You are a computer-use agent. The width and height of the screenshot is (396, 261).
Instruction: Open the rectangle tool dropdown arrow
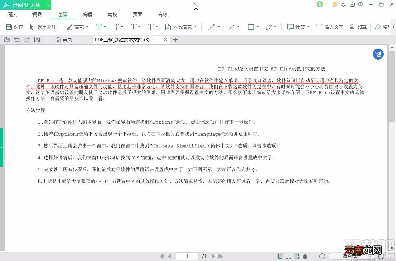(258, 27)
